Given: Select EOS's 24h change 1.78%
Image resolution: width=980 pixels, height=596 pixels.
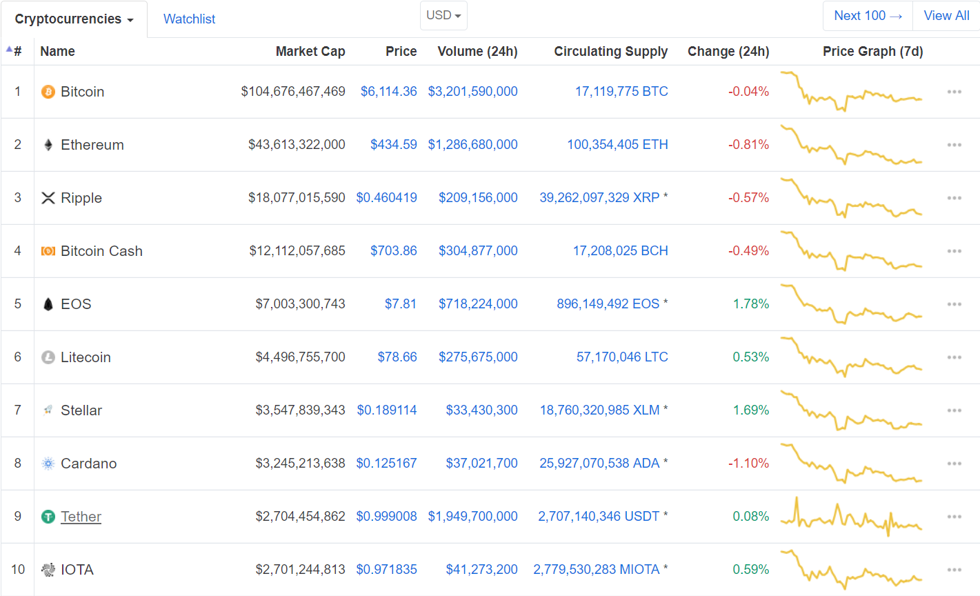Looking at the screenshot, I should coord(751,304).
